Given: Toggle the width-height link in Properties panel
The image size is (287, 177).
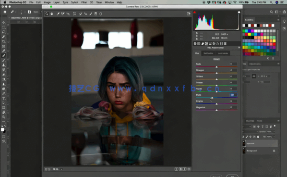Looking at the screenshot, I should (254, 76).
